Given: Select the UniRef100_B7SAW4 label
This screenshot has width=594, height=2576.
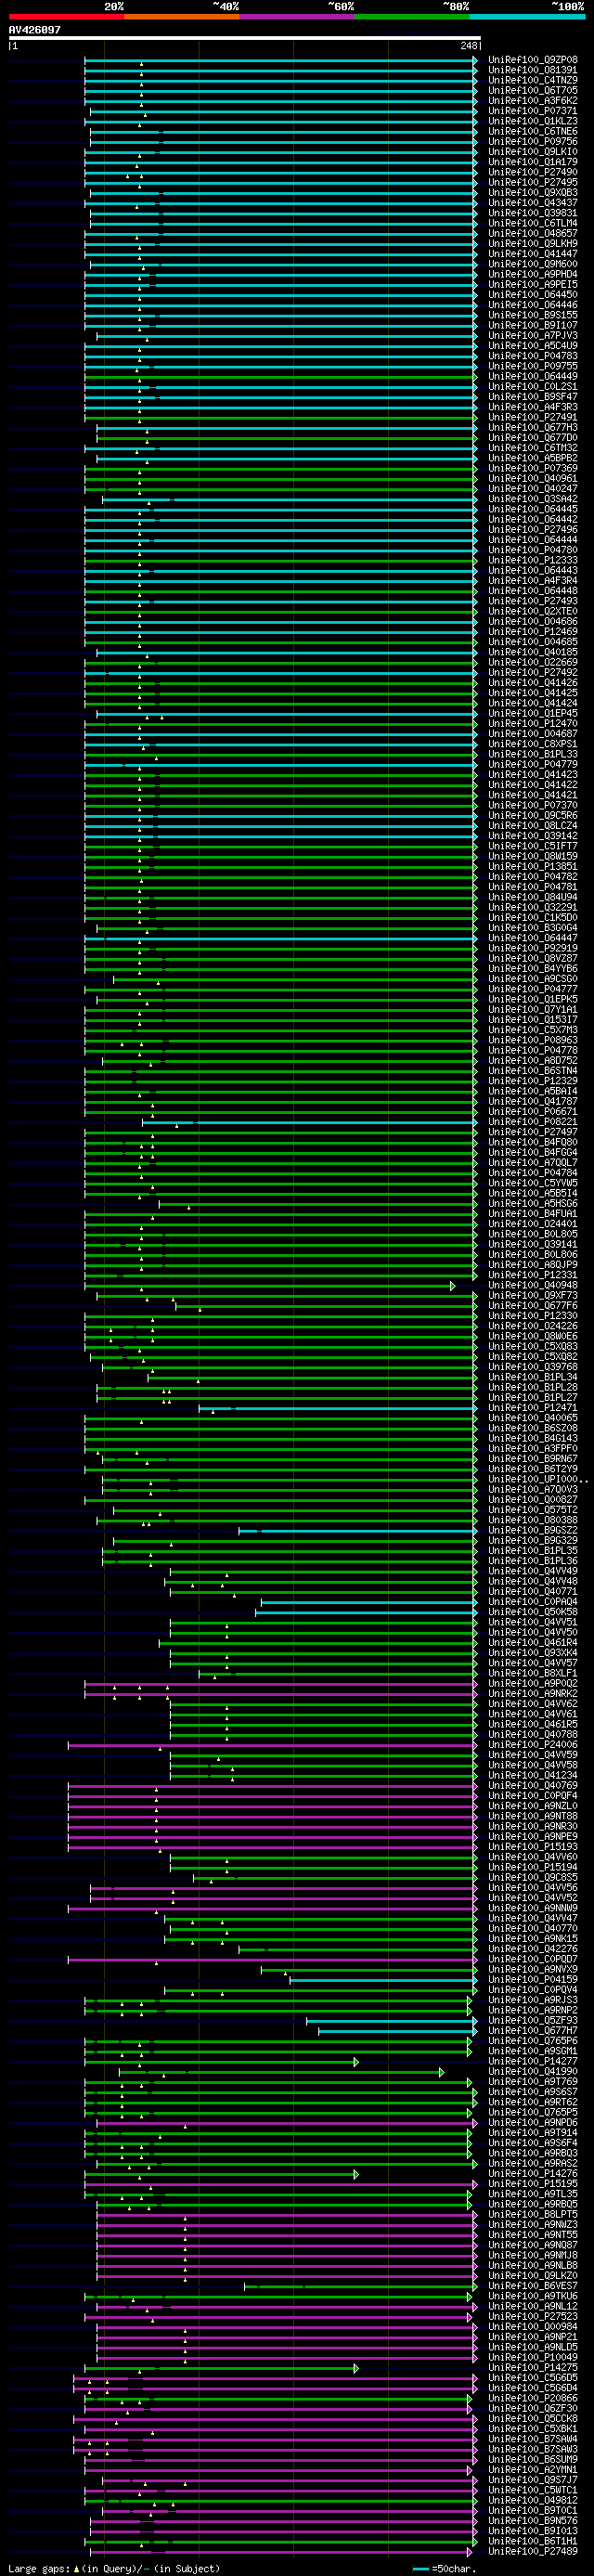Looking at the screenshot, I should (532, 2439).
